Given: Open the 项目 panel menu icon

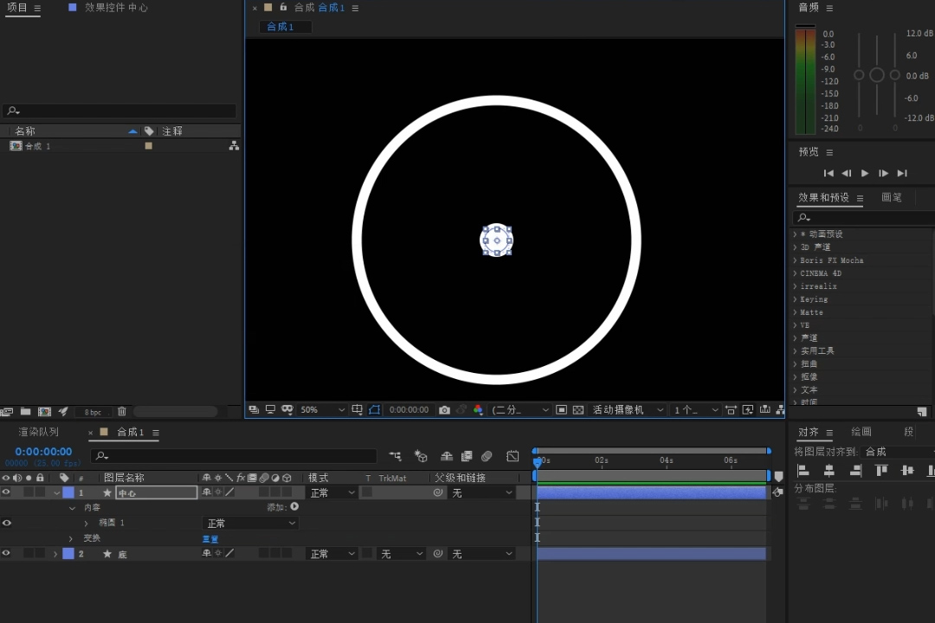Looking at the screenshot, I should point(37,8).
